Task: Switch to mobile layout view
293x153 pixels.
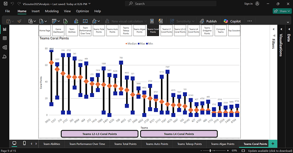Action: [24, 143]
